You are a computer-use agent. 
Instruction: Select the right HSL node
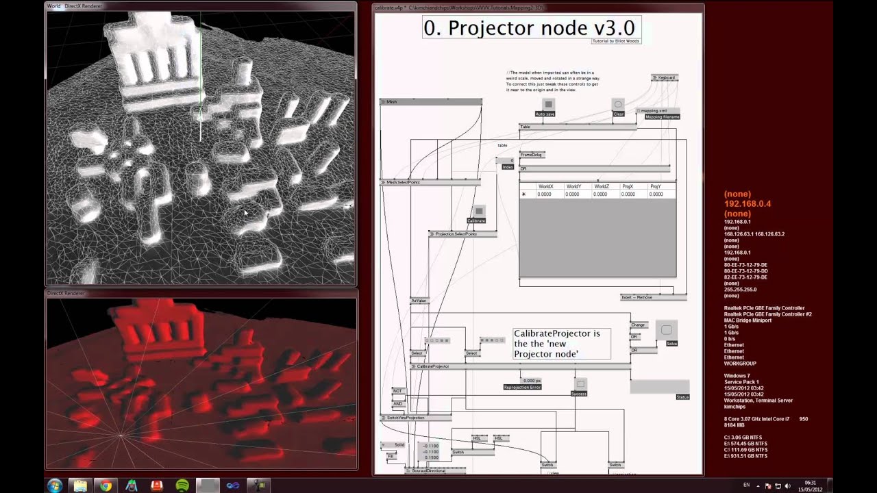click(501, 438)
